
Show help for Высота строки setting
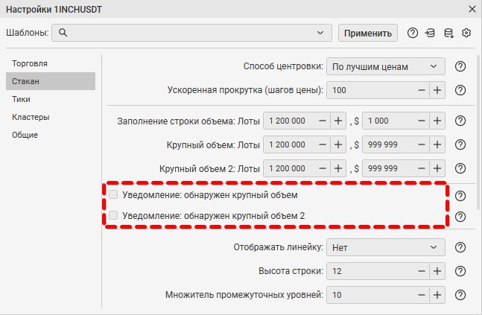point(460,272)
